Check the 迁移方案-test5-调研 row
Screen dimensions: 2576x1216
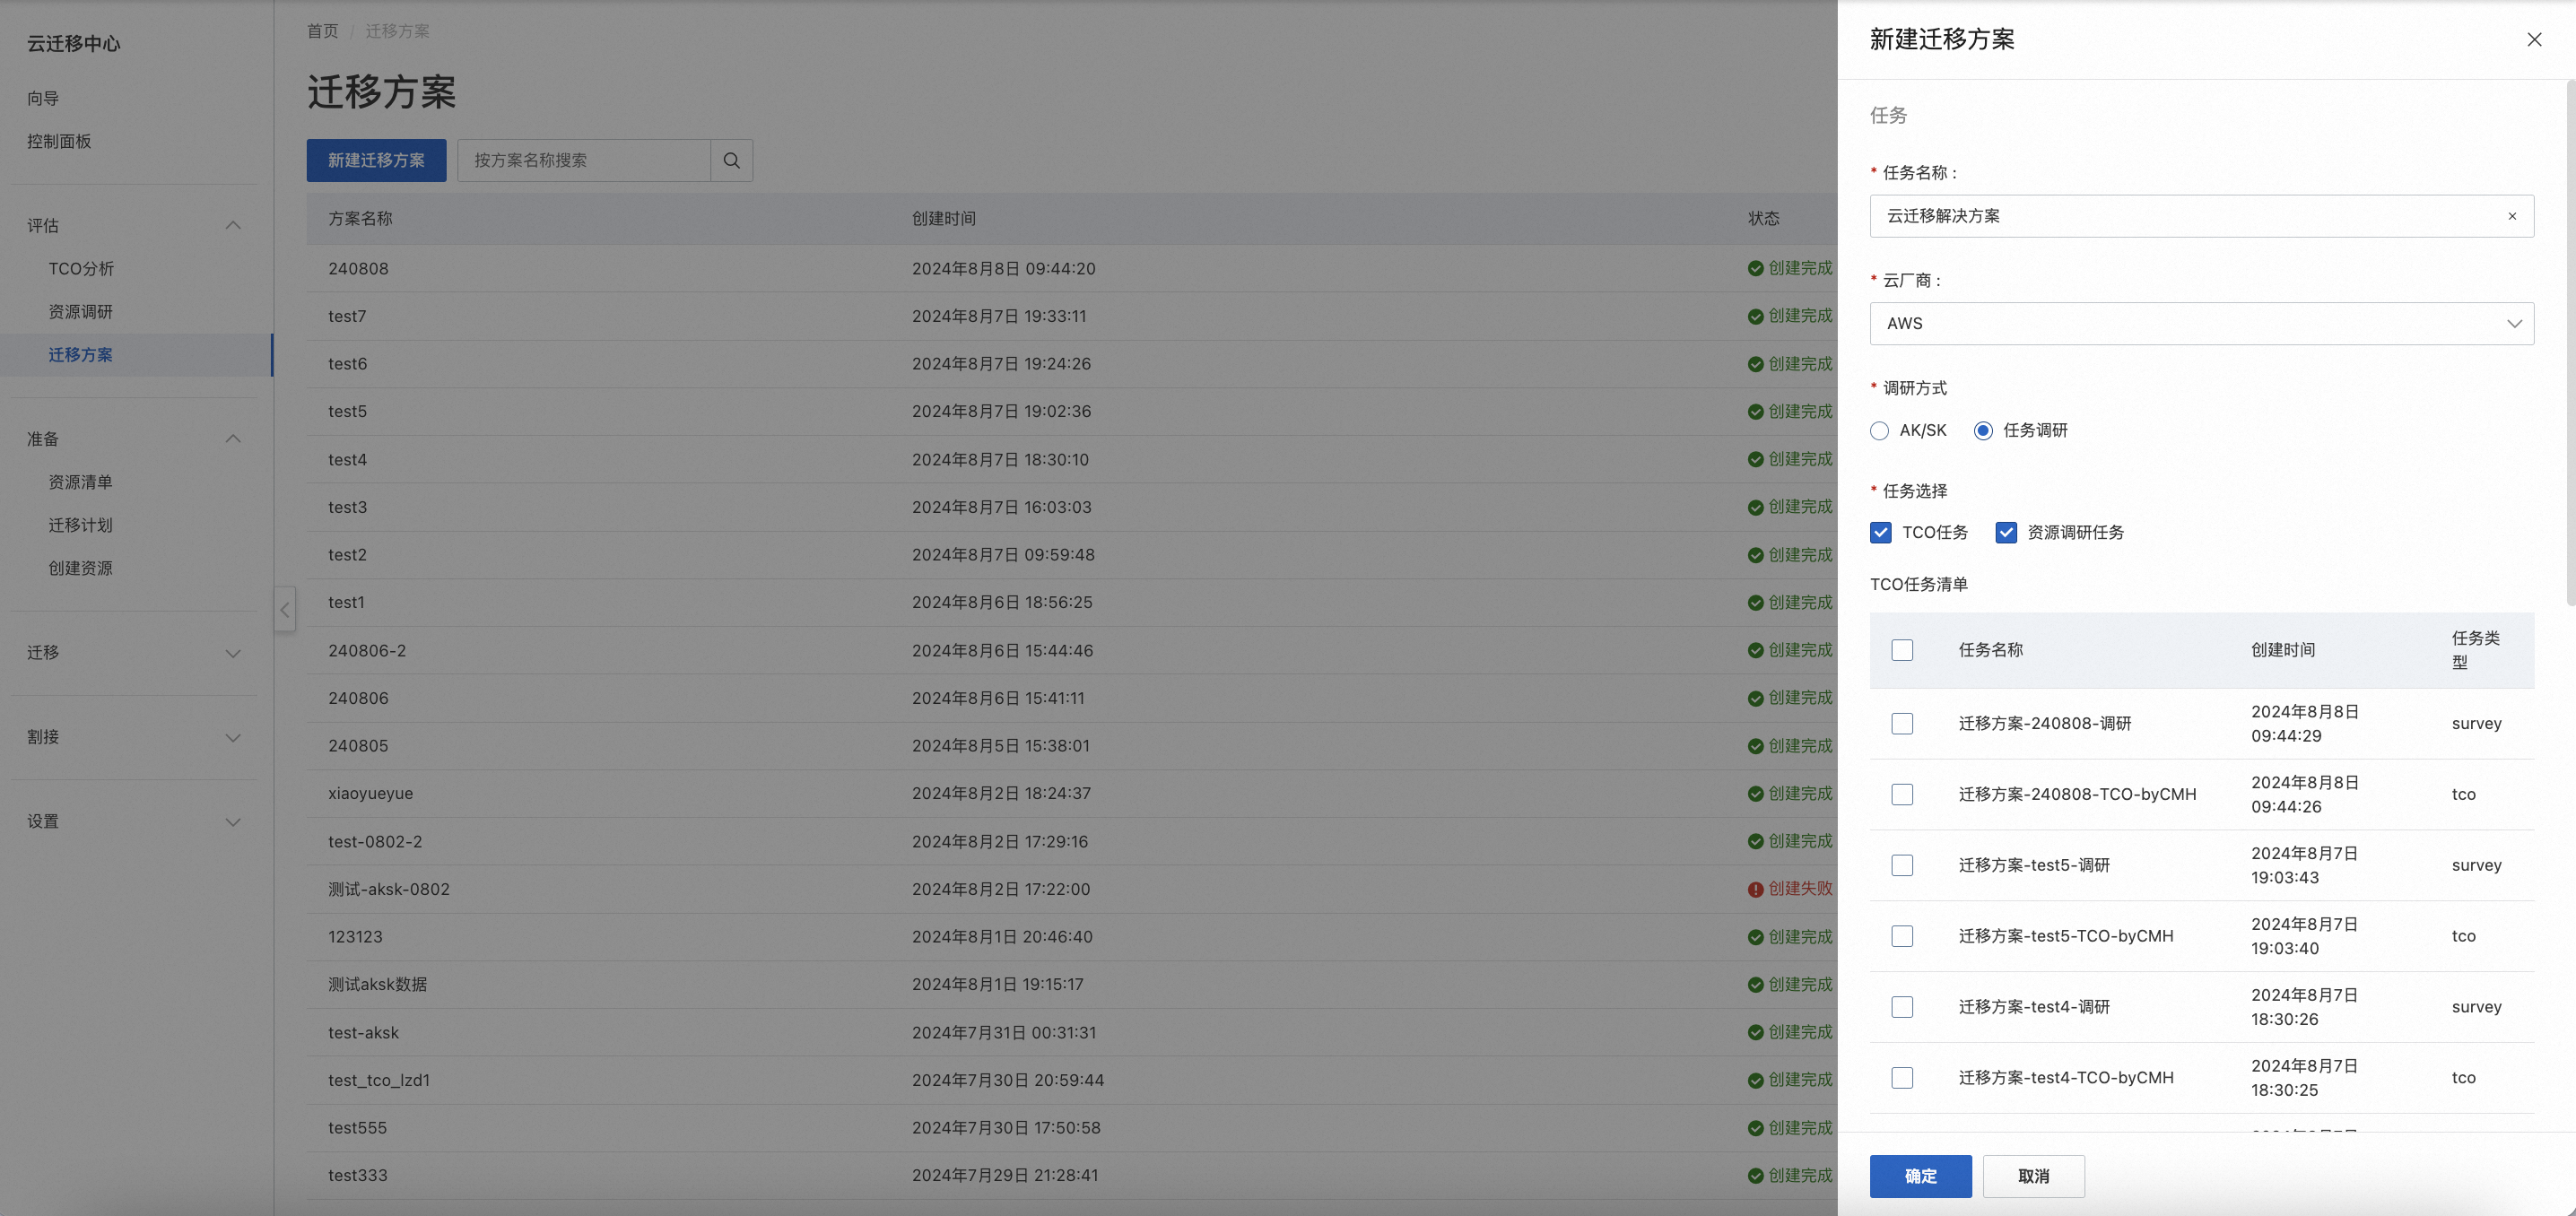(x=1902, y=865)
